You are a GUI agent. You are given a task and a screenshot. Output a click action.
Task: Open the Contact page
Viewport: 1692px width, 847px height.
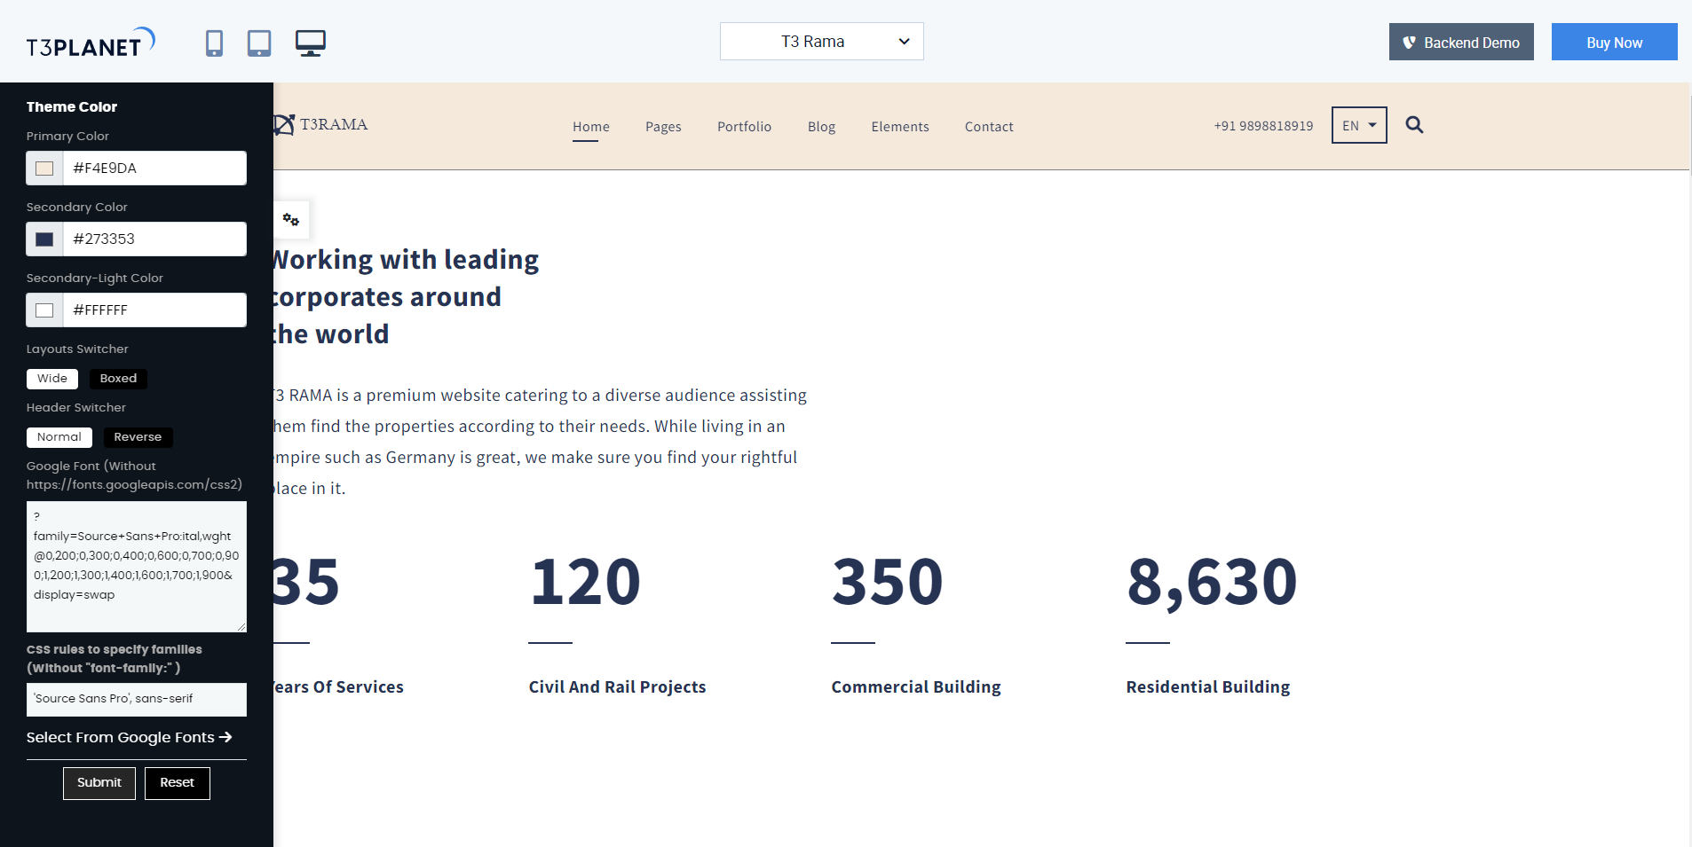pyautogui.click(x=989, y=127)
